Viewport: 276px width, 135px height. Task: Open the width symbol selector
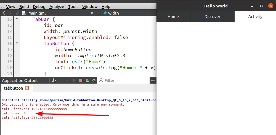111,13
